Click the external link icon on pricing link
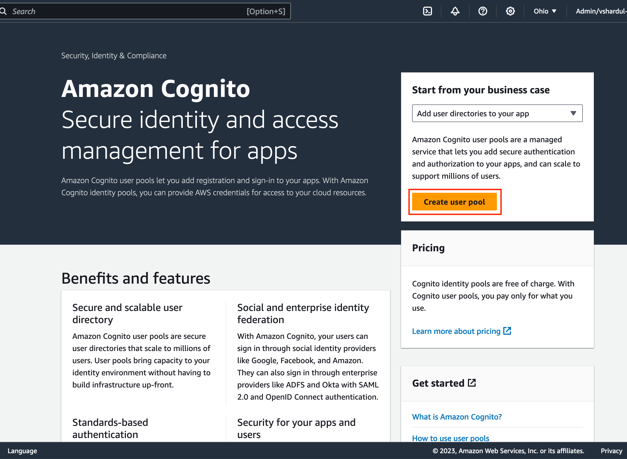627x459 pixels. [x=507, y=331]
